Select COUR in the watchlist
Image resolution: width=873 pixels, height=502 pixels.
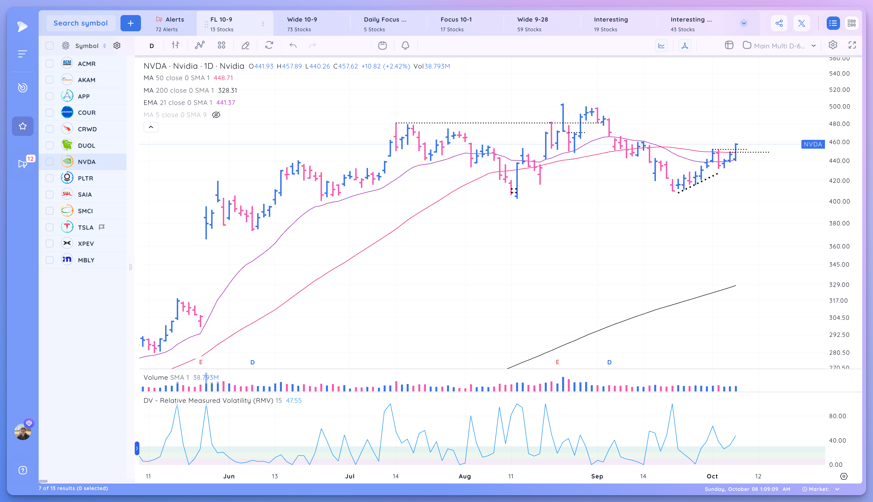tap(83, 112)
